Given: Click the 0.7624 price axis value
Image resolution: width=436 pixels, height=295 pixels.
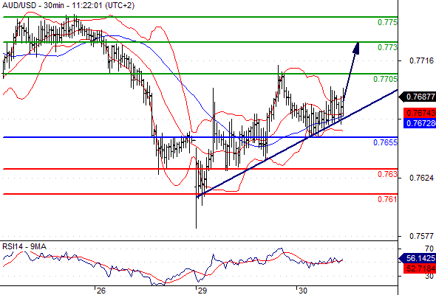Looking at the screenshot, I should [x=421, y=178].
